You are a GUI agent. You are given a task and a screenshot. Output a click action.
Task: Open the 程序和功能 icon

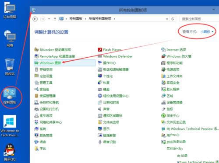coord(163,63)
